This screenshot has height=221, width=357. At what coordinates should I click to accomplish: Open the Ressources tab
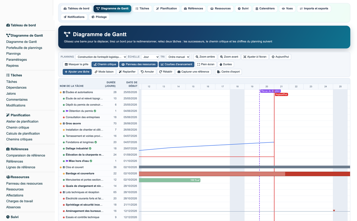[220, 9]
